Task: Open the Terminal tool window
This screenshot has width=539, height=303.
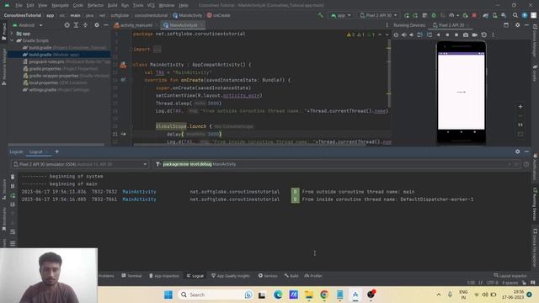Action: click(x=131, y=276)
